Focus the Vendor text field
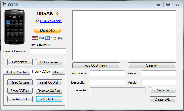This screenshot has height=111, width=184. 159,82
